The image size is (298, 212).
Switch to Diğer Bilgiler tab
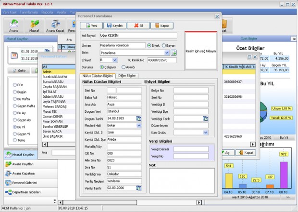coord(127,76)
